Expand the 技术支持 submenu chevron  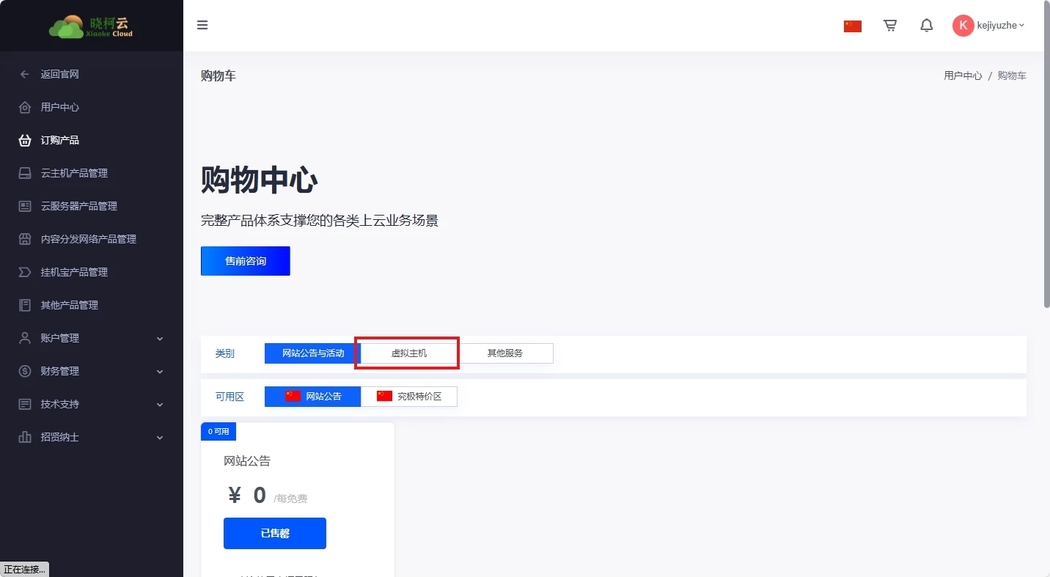click(x=160, y=405)
